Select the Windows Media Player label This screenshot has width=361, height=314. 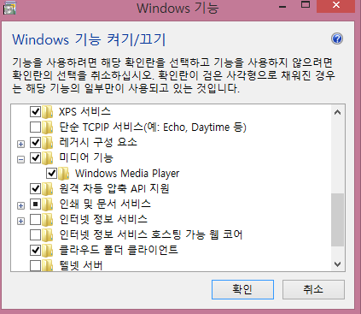[127, 173]
